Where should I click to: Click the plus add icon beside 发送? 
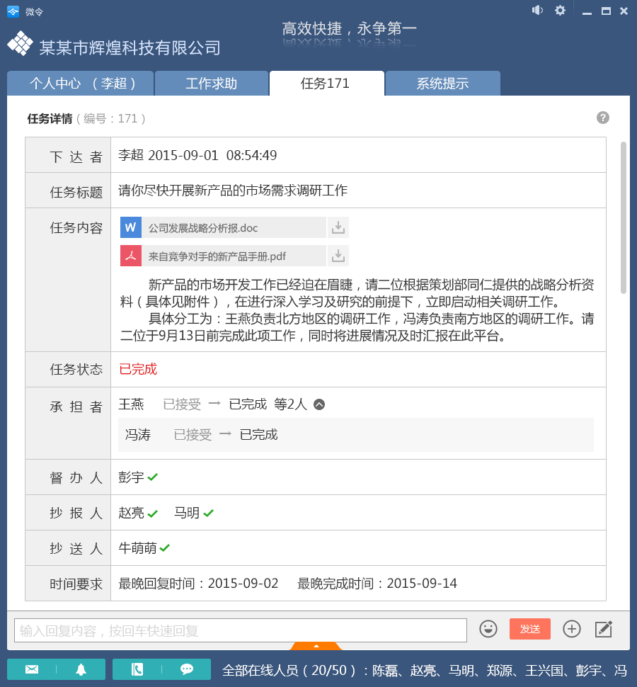point(572,629)
